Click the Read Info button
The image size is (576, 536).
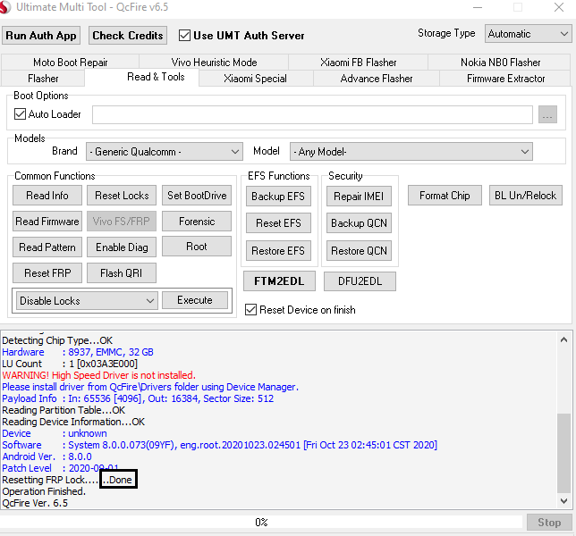tap(47, 196)
